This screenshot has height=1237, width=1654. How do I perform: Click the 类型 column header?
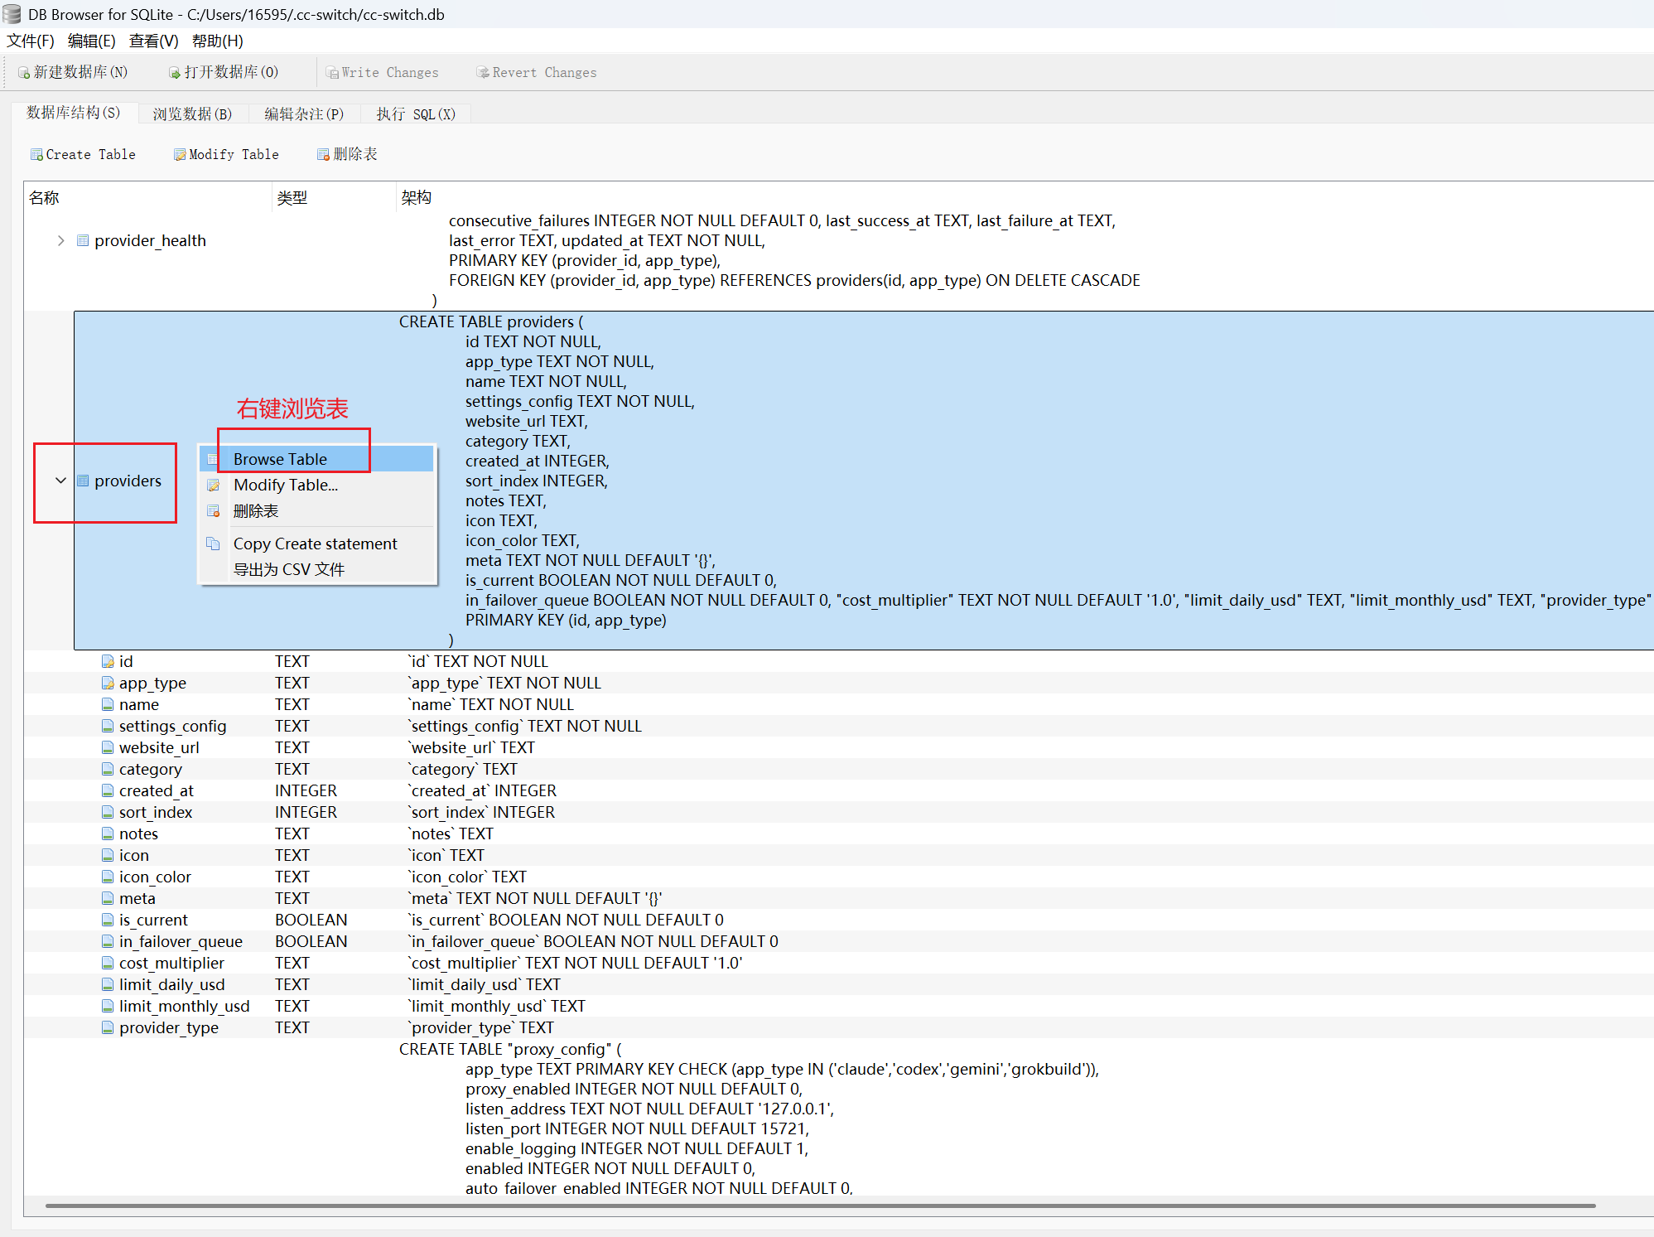(x=335, y=197)
